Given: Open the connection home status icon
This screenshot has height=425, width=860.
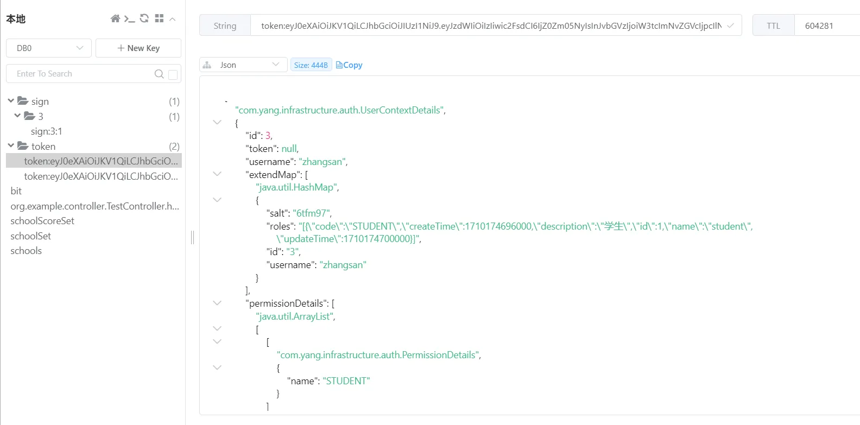Looking at the screenshot, I should pos(115,19).
